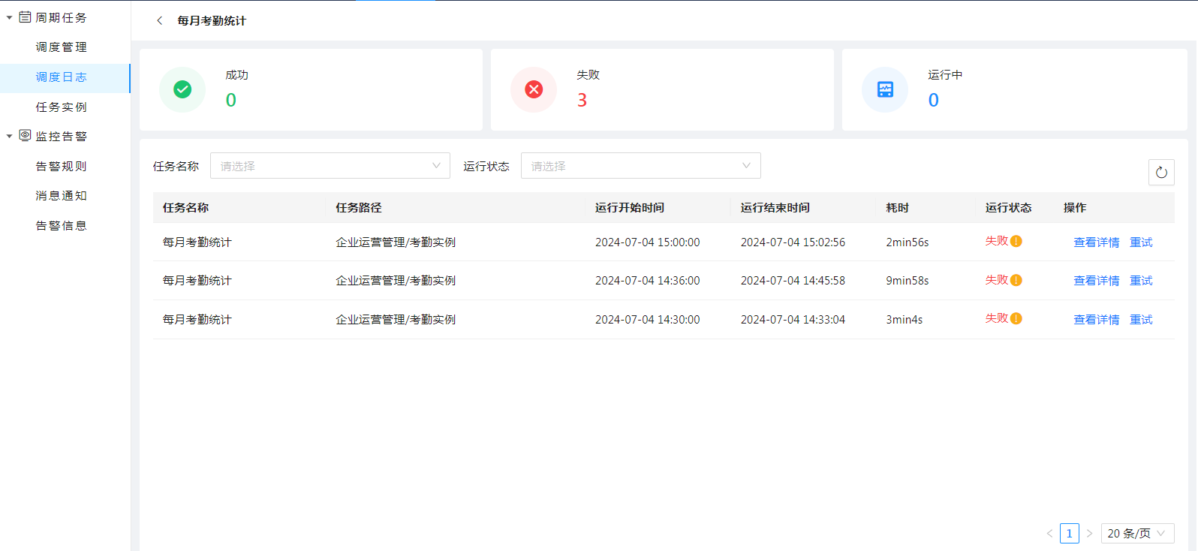Open the 运行状态 filter dropdown
The height and width of the screenshot is (551, 1198).
tap(640, 166)
